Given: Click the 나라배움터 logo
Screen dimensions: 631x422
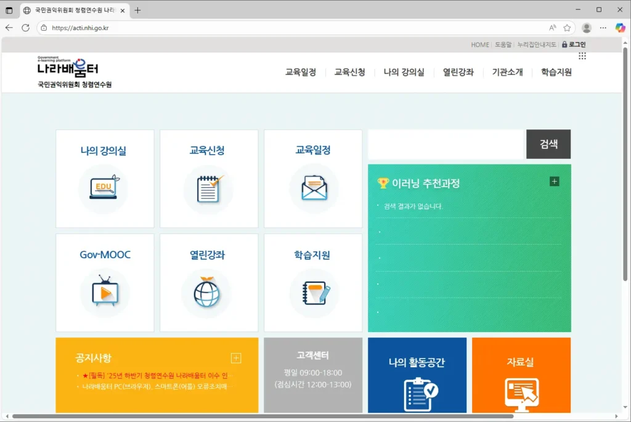Looking at the screenshot, I should point(70,68).
